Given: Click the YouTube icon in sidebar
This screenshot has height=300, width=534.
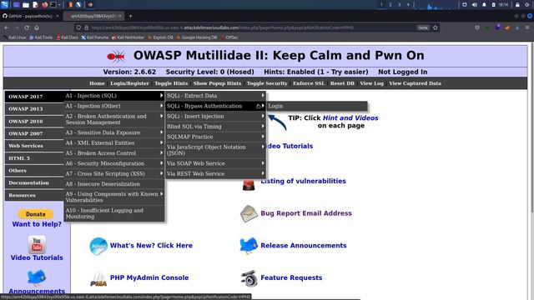Looking at the screenshot, I should pyautogui.click(x=37, y=244).
